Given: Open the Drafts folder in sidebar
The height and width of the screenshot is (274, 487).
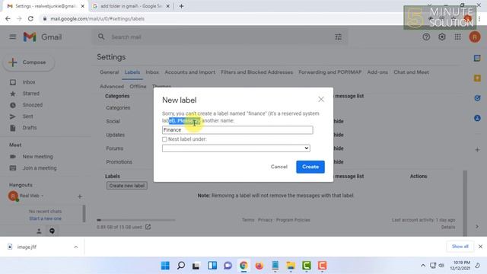Looking at the screenshot, I should click(30, 128).
